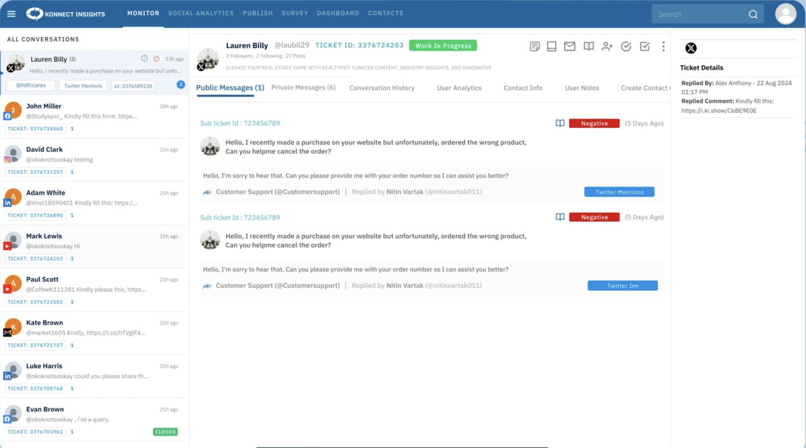
Task: Open the Social Analytics menu
Action: tap(201, 13)
